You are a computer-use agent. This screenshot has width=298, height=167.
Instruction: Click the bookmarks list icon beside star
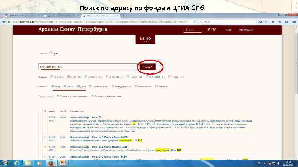[x=266, y=22]
